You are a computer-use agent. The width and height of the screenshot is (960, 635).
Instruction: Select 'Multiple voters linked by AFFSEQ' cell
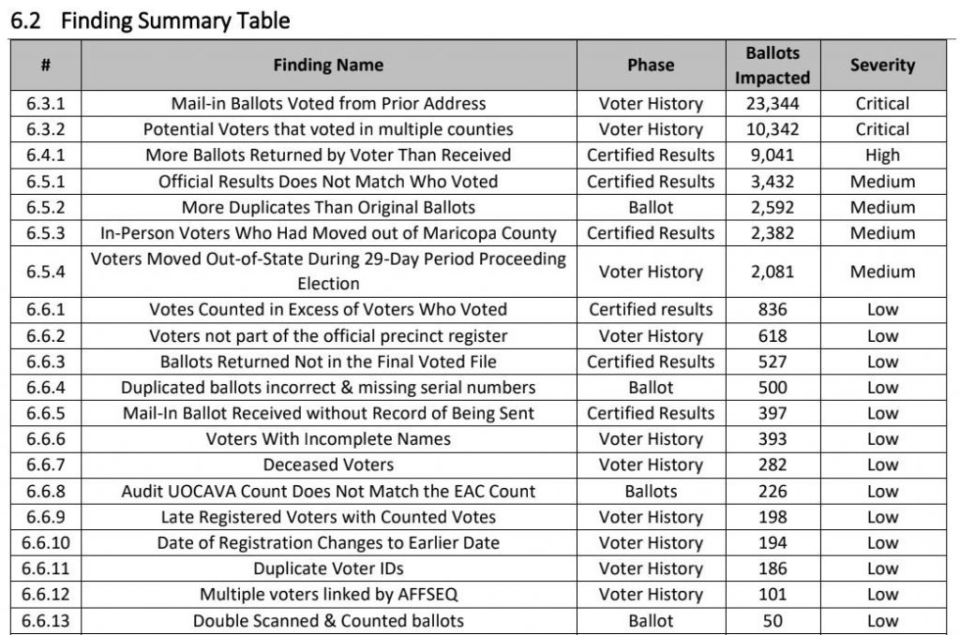tap(328, 595)
